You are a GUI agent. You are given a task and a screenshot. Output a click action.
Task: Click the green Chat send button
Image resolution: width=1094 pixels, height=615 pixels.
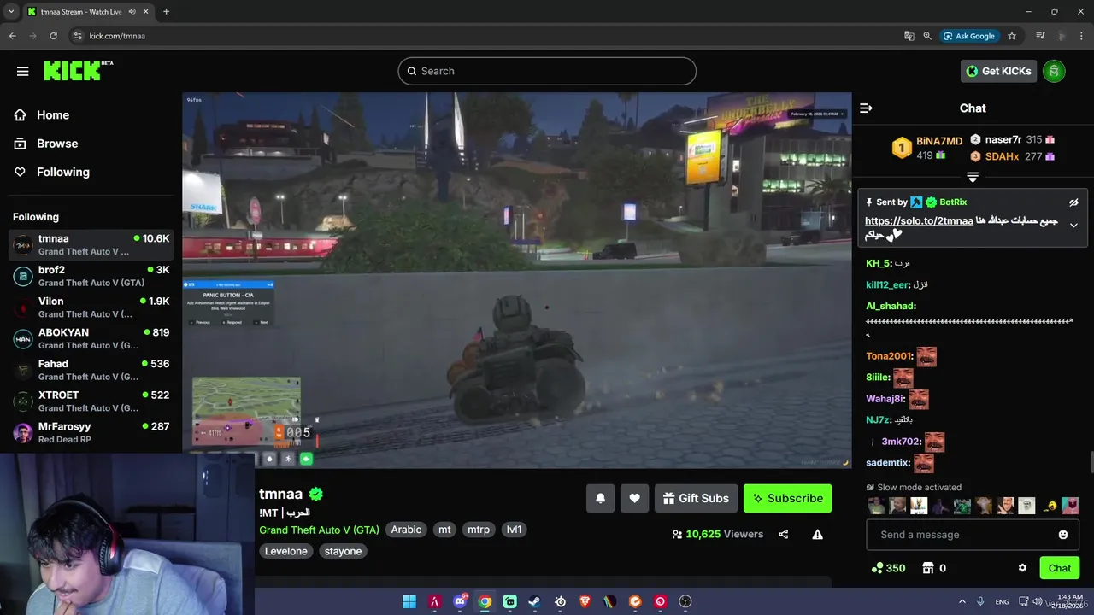click(x=1060, y=568)
